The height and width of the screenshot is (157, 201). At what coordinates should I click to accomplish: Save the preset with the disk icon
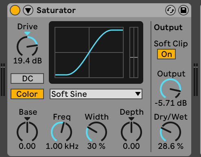click(184, 10)
